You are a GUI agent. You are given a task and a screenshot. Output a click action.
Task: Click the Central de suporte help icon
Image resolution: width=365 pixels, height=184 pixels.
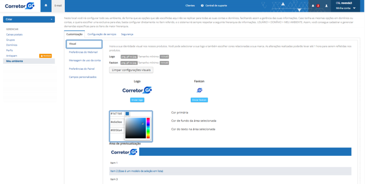click(x=202, y=5)
